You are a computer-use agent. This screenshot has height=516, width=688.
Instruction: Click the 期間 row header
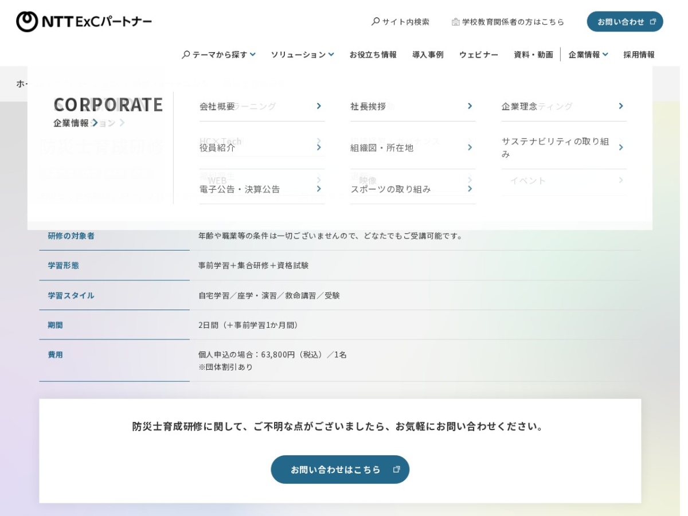tap(56, 325)
